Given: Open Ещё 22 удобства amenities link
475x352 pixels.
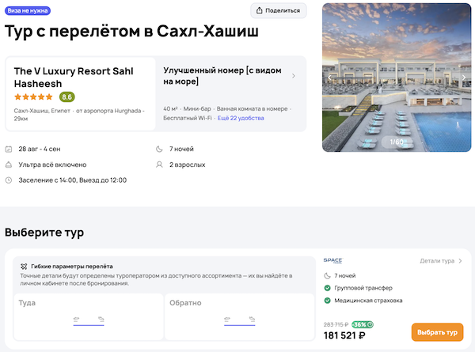Looking at the screenshot, I should pyautogui.click(x=241, y=118).
